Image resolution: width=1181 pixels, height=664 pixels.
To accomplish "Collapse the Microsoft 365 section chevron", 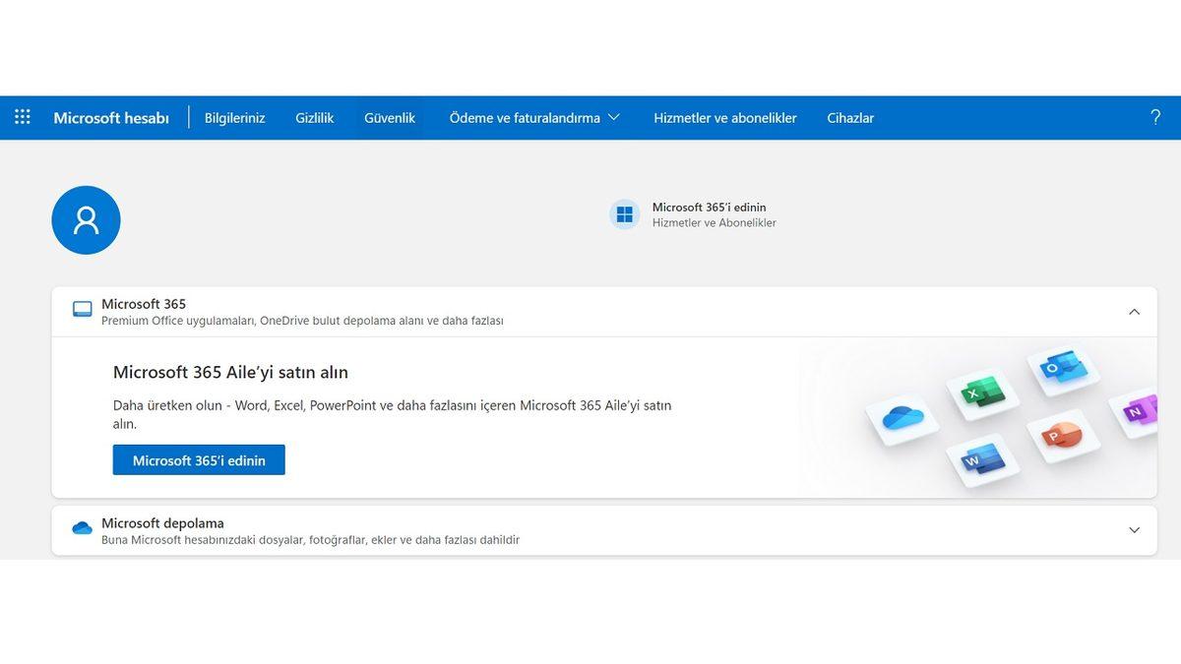I will (x=1134, y=310).
